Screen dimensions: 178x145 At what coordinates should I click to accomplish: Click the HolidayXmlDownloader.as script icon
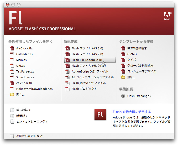(x=12, y=89)
